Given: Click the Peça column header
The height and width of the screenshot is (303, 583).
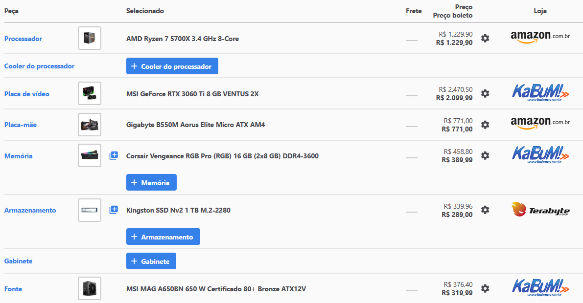Looking at the screenshot, I should click(11, 11).
